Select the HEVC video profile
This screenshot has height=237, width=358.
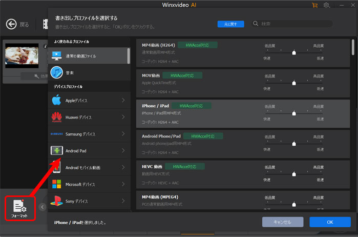[243, 174]
